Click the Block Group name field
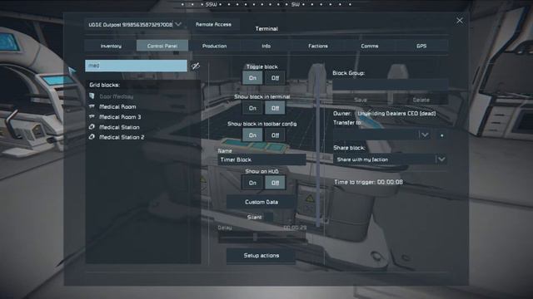Screen dimensions: 533x299 coord(391,85)
